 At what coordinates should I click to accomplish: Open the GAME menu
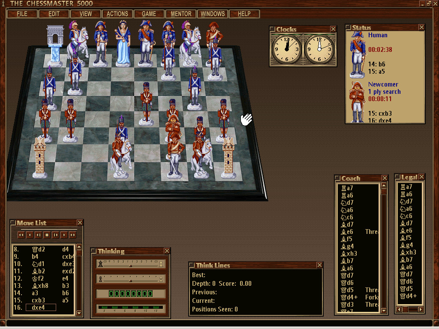[x=149, y=14]
